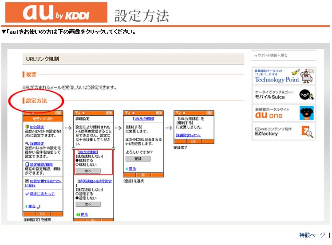Viewport: 332px width, 245px height.
Task: Select the 返信しない radio option
Action: point(78,198)
